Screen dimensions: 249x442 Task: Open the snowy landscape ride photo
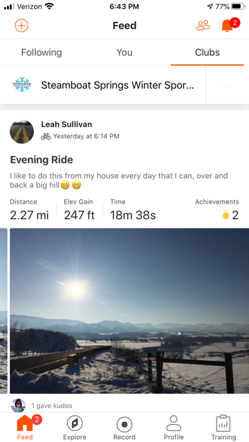[129, 311]
